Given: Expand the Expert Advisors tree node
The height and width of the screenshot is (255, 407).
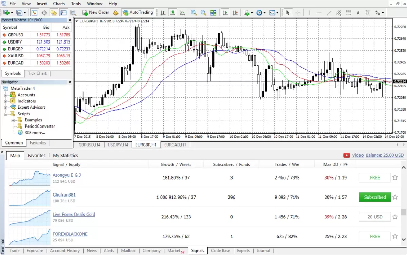Looking at the screenshot, I should click(6, 108).
